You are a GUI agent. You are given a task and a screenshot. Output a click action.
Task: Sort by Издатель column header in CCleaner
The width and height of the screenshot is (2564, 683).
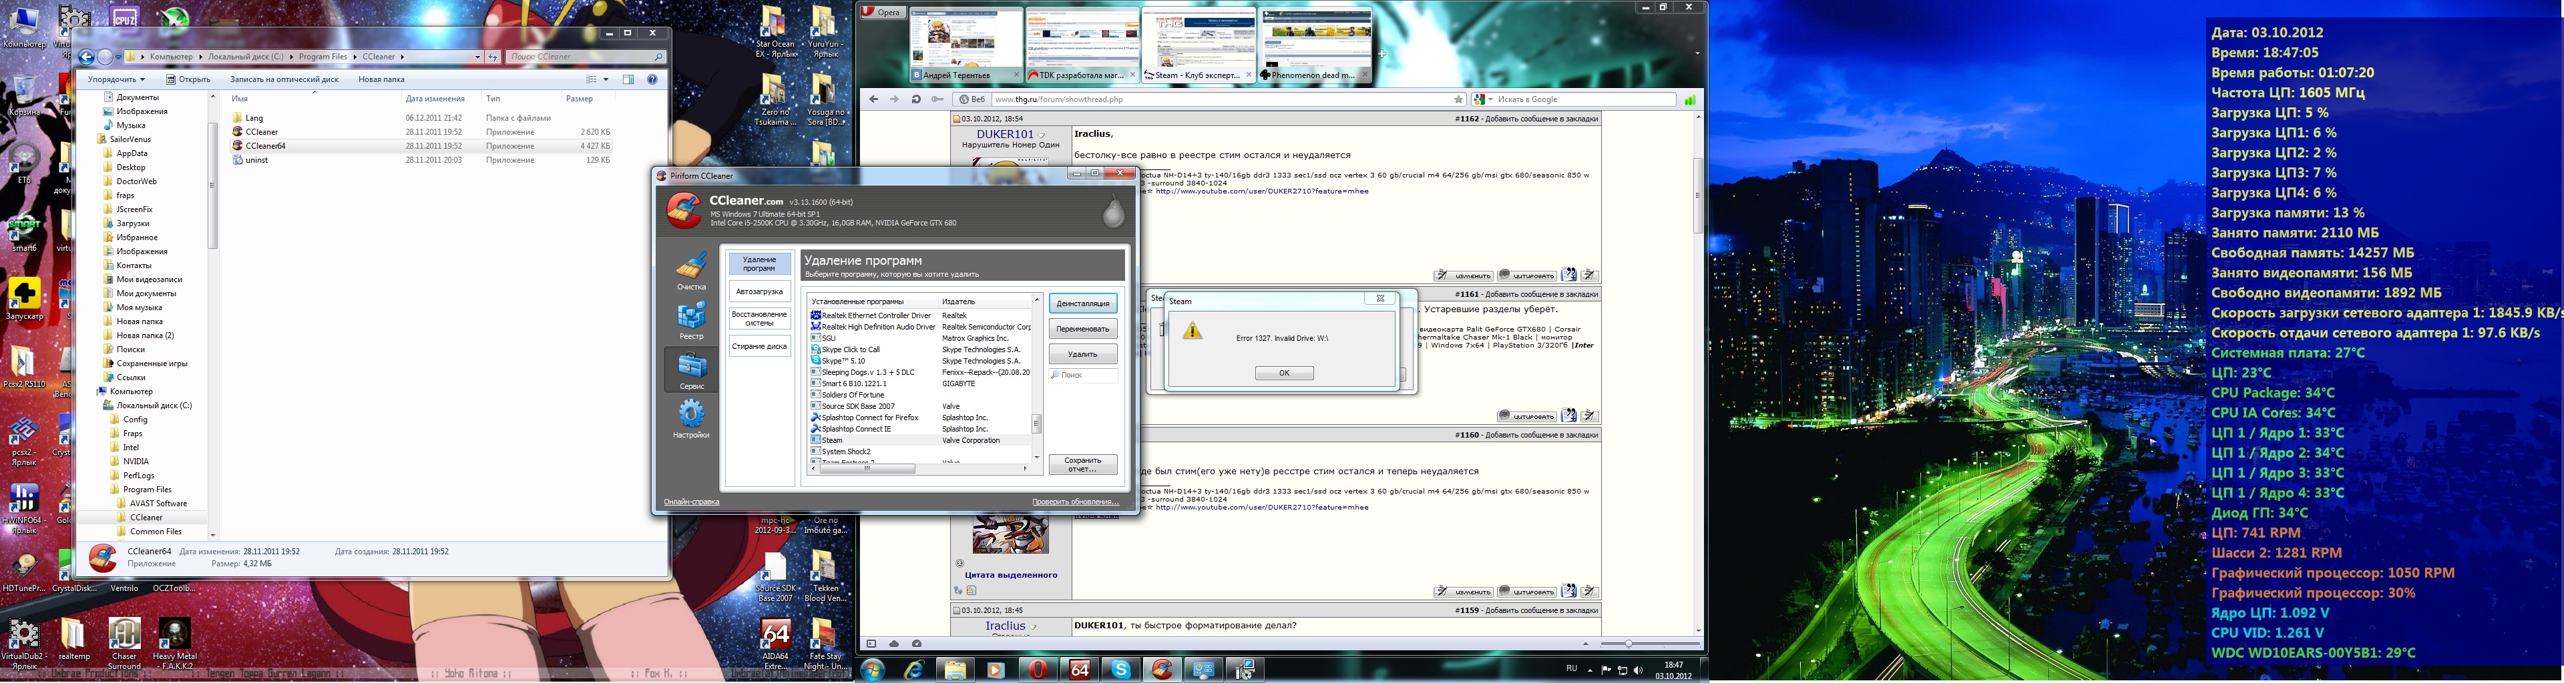click(x=984, y=301)
